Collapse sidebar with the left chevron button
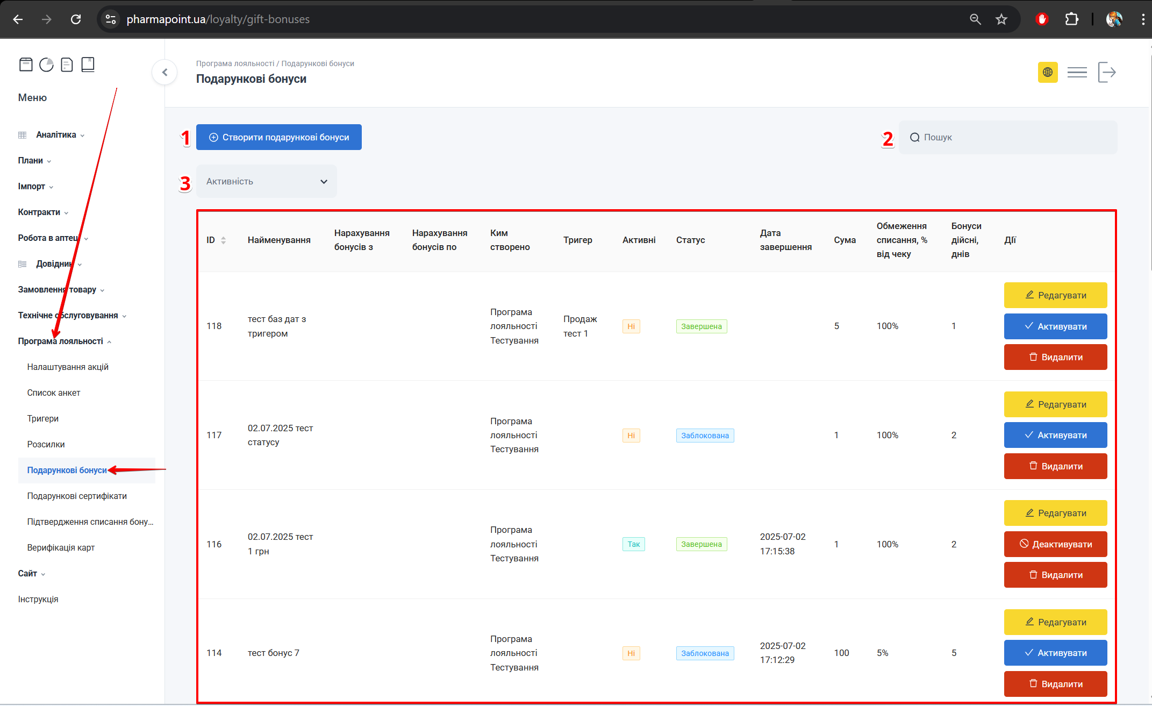Image resolution: width=1152 pixels, height=706 pixels. tap(165, 72)
